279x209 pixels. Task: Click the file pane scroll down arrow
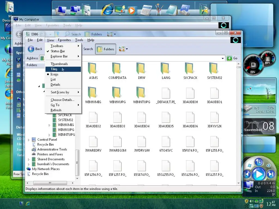tap(239, 183)
